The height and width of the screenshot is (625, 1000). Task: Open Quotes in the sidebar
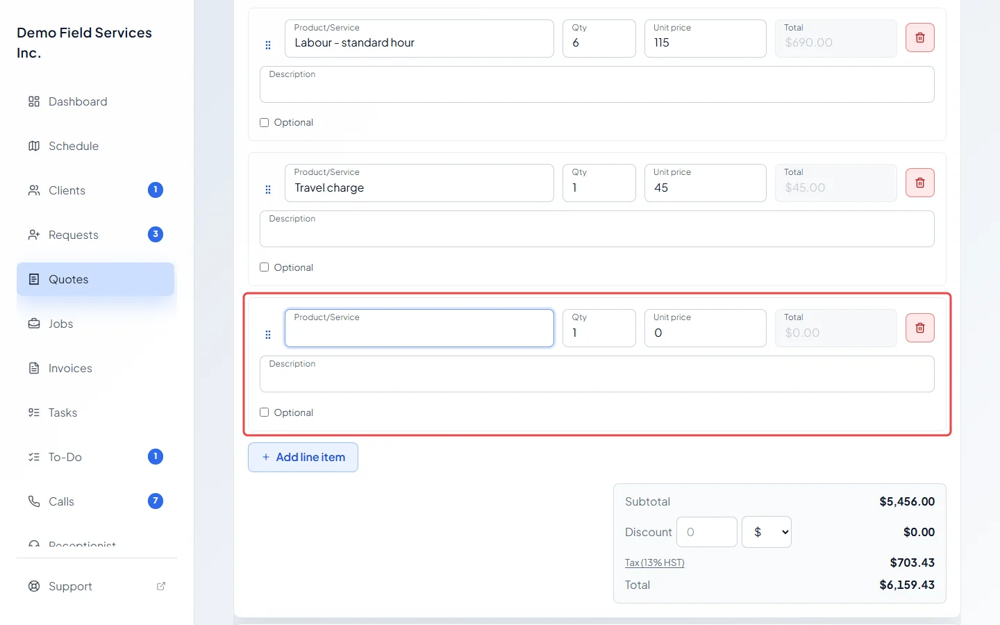tap(95, 279)
